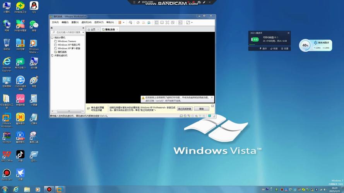344x193 pixels.
Task: Open the stretch display dropdown arrow
Action: click(192, 22)
